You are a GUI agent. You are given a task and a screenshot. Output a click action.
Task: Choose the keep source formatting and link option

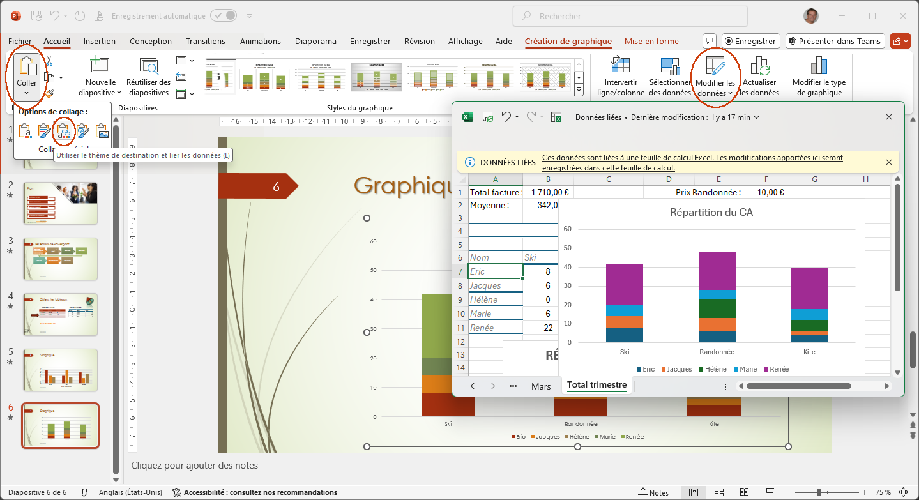(x=82, y=131)
